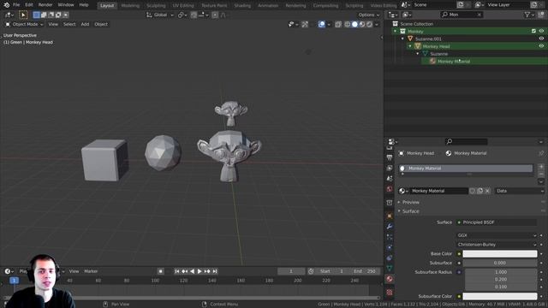
Task: Open the Render menu
Action: [45, 5]
